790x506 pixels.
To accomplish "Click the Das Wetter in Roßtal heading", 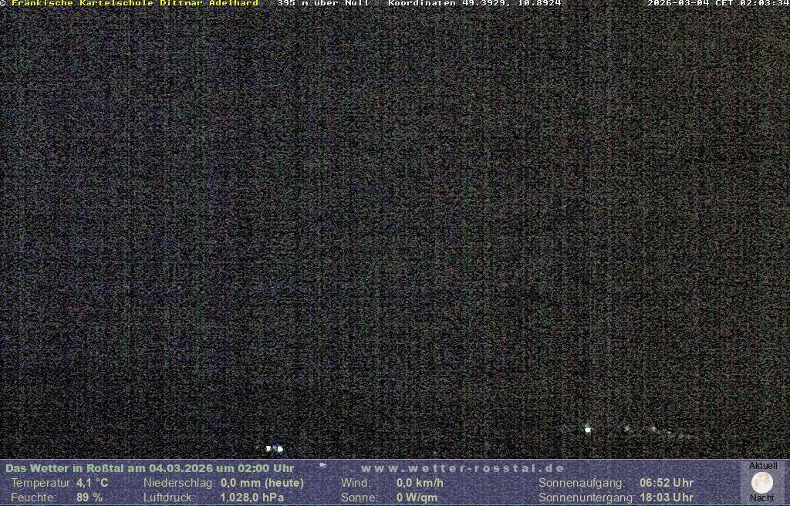I will 150,468.
